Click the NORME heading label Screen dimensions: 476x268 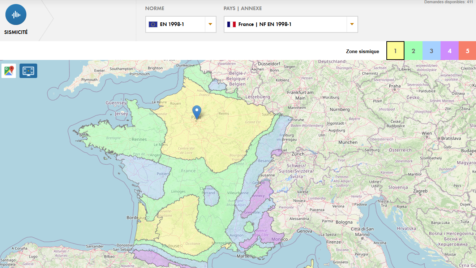(x=155, y=8)
